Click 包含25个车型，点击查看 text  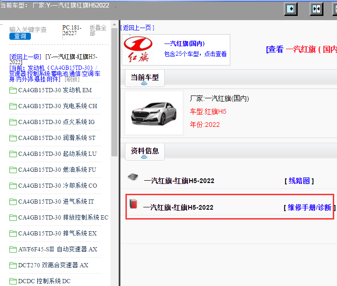195,54
